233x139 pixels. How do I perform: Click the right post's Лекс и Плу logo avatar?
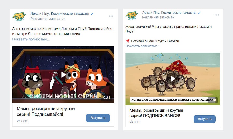[x=132, y=15]
